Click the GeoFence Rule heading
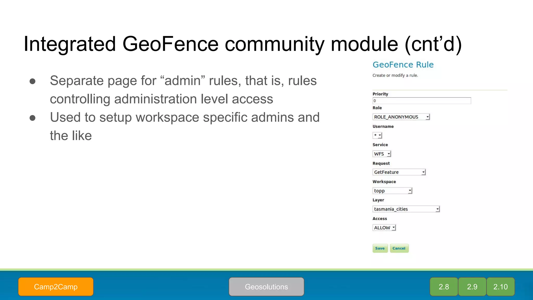The width and height of the screenshot is (533, 300). tap(403, 65)
